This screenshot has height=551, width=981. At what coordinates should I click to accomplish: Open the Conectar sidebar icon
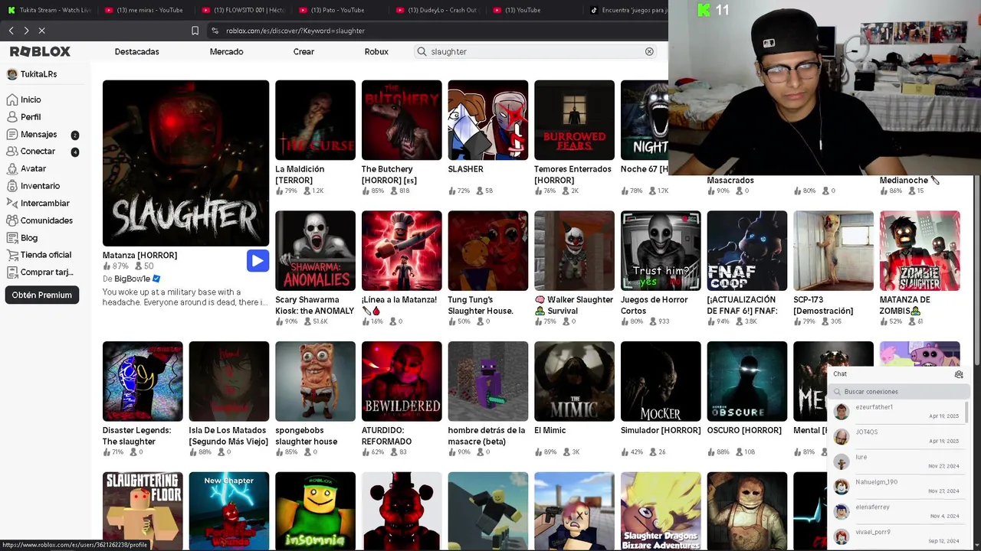[x=12, y=152]
